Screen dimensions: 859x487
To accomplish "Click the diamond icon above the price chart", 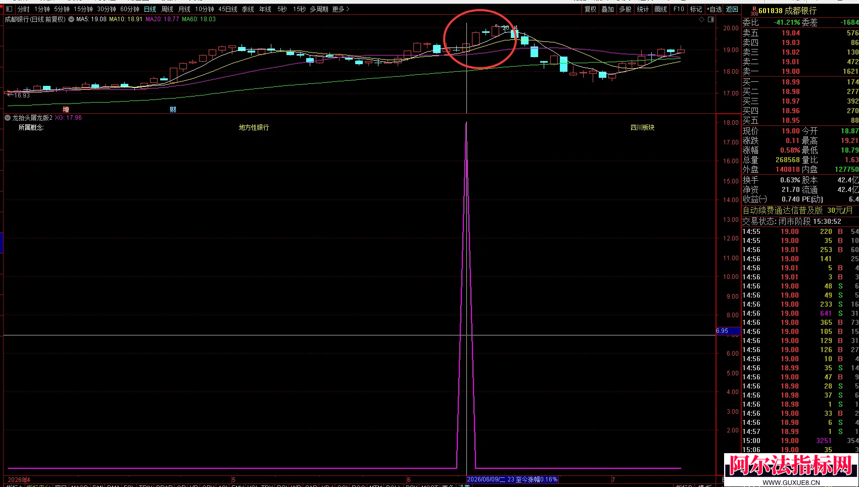I will pyautogui.click(x=701, y=19).
